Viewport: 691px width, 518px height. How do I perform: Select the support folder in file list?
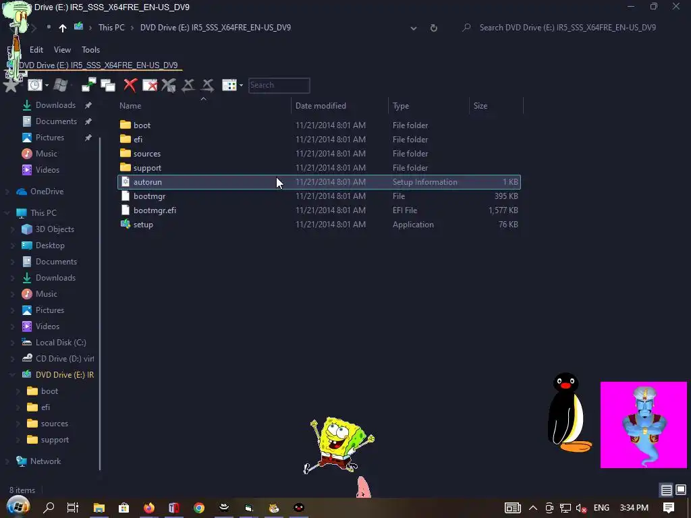[x=147, y=167]
